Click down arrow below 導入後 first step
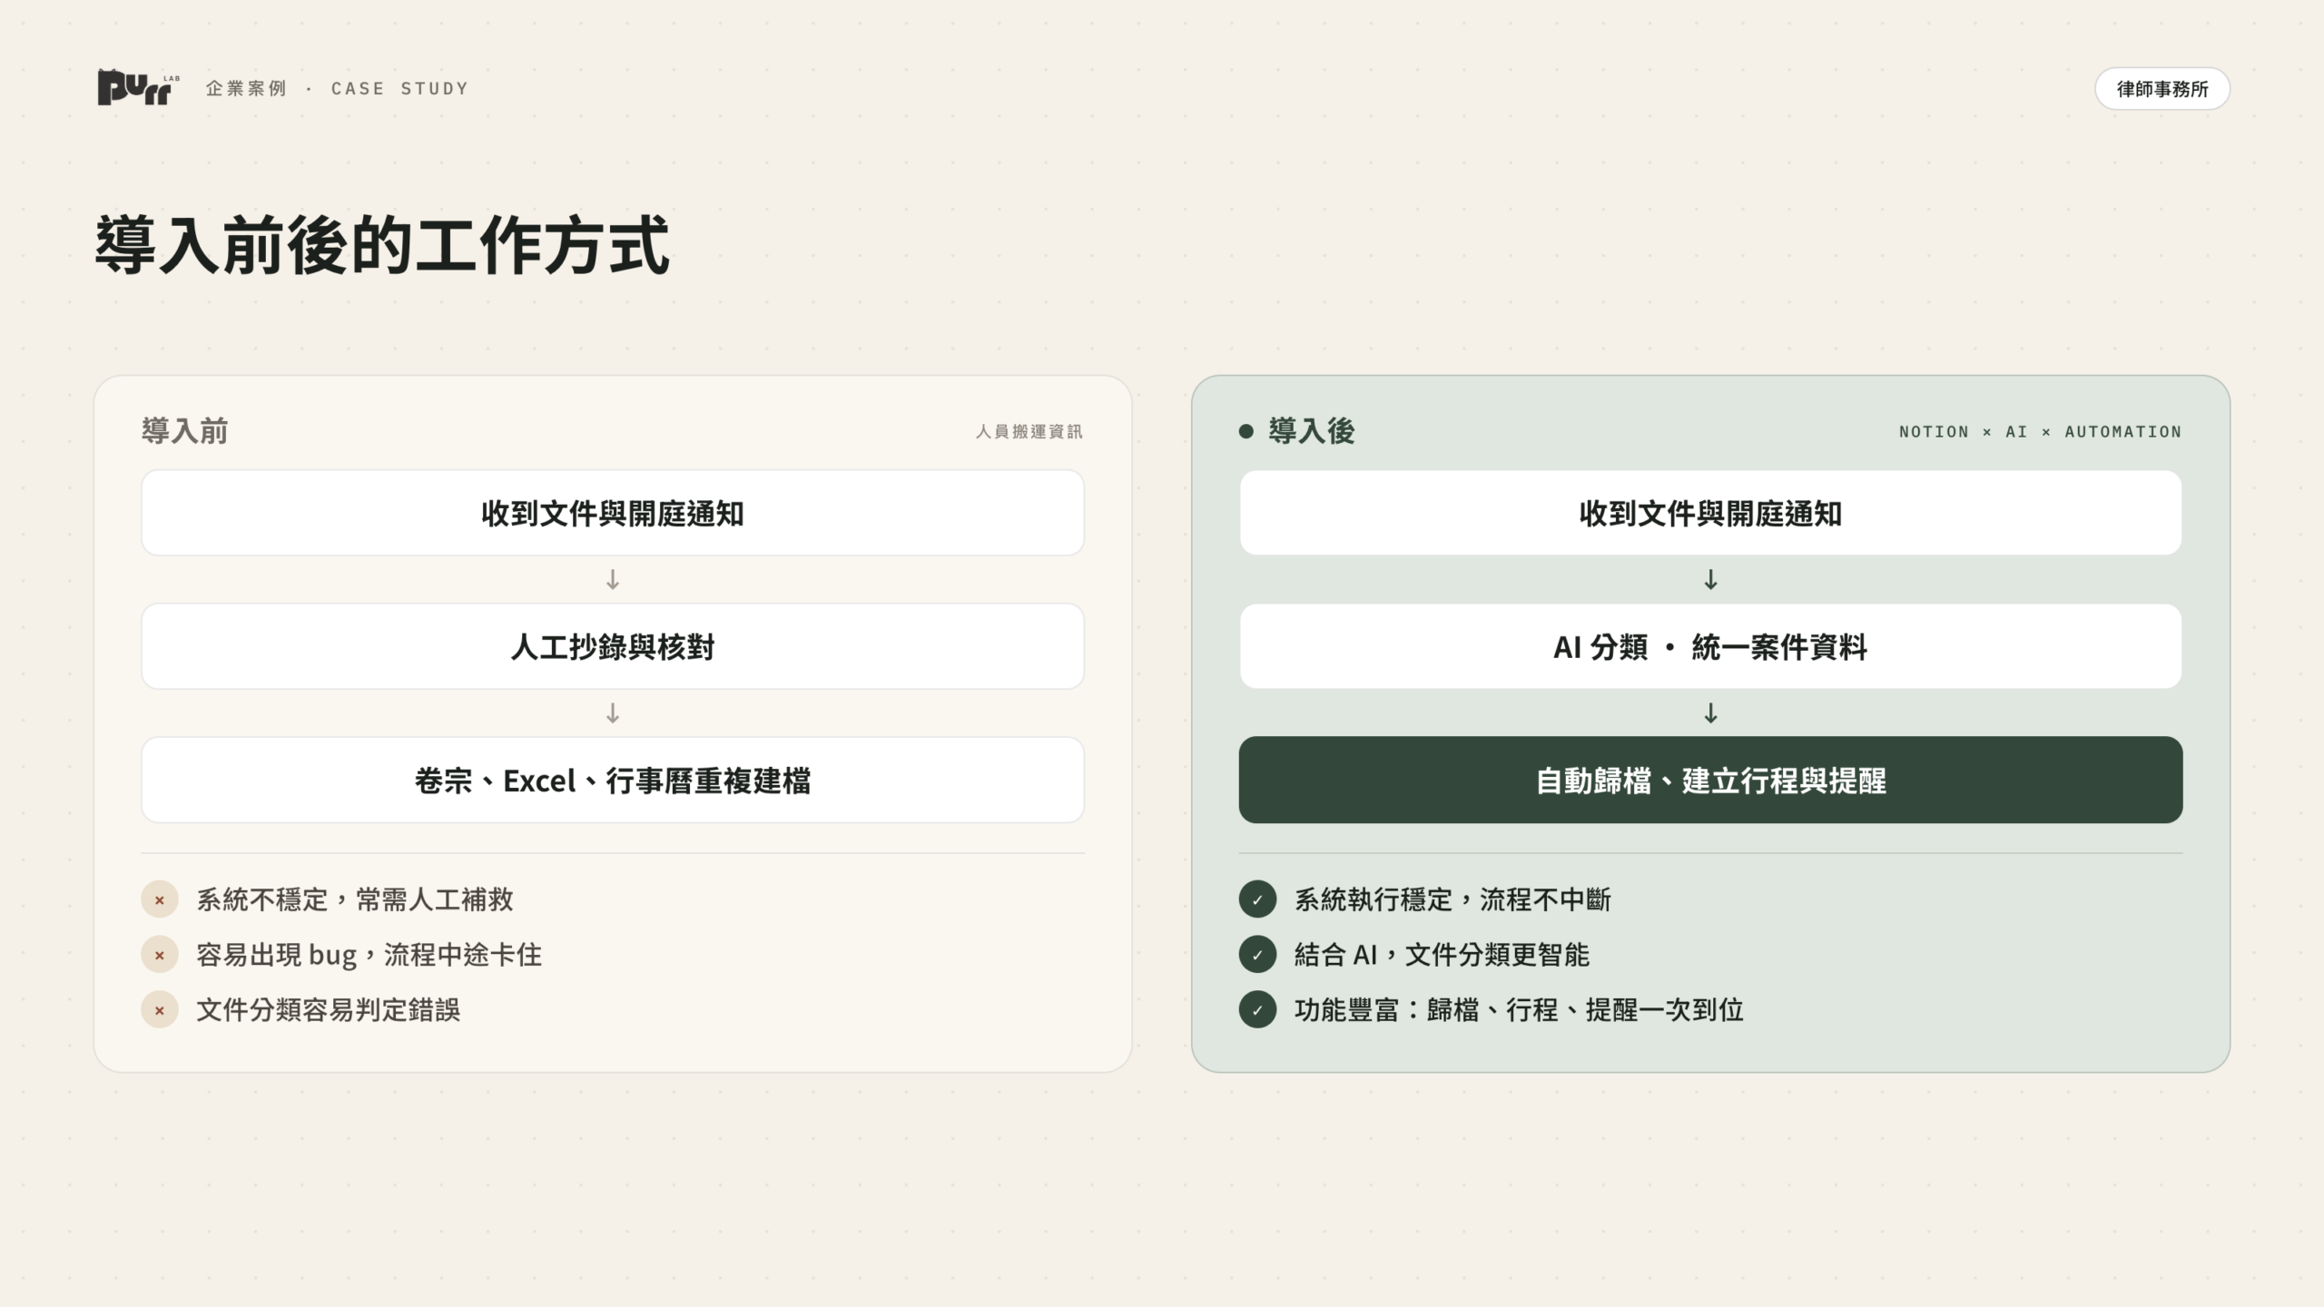 (x=1710, y=579)
